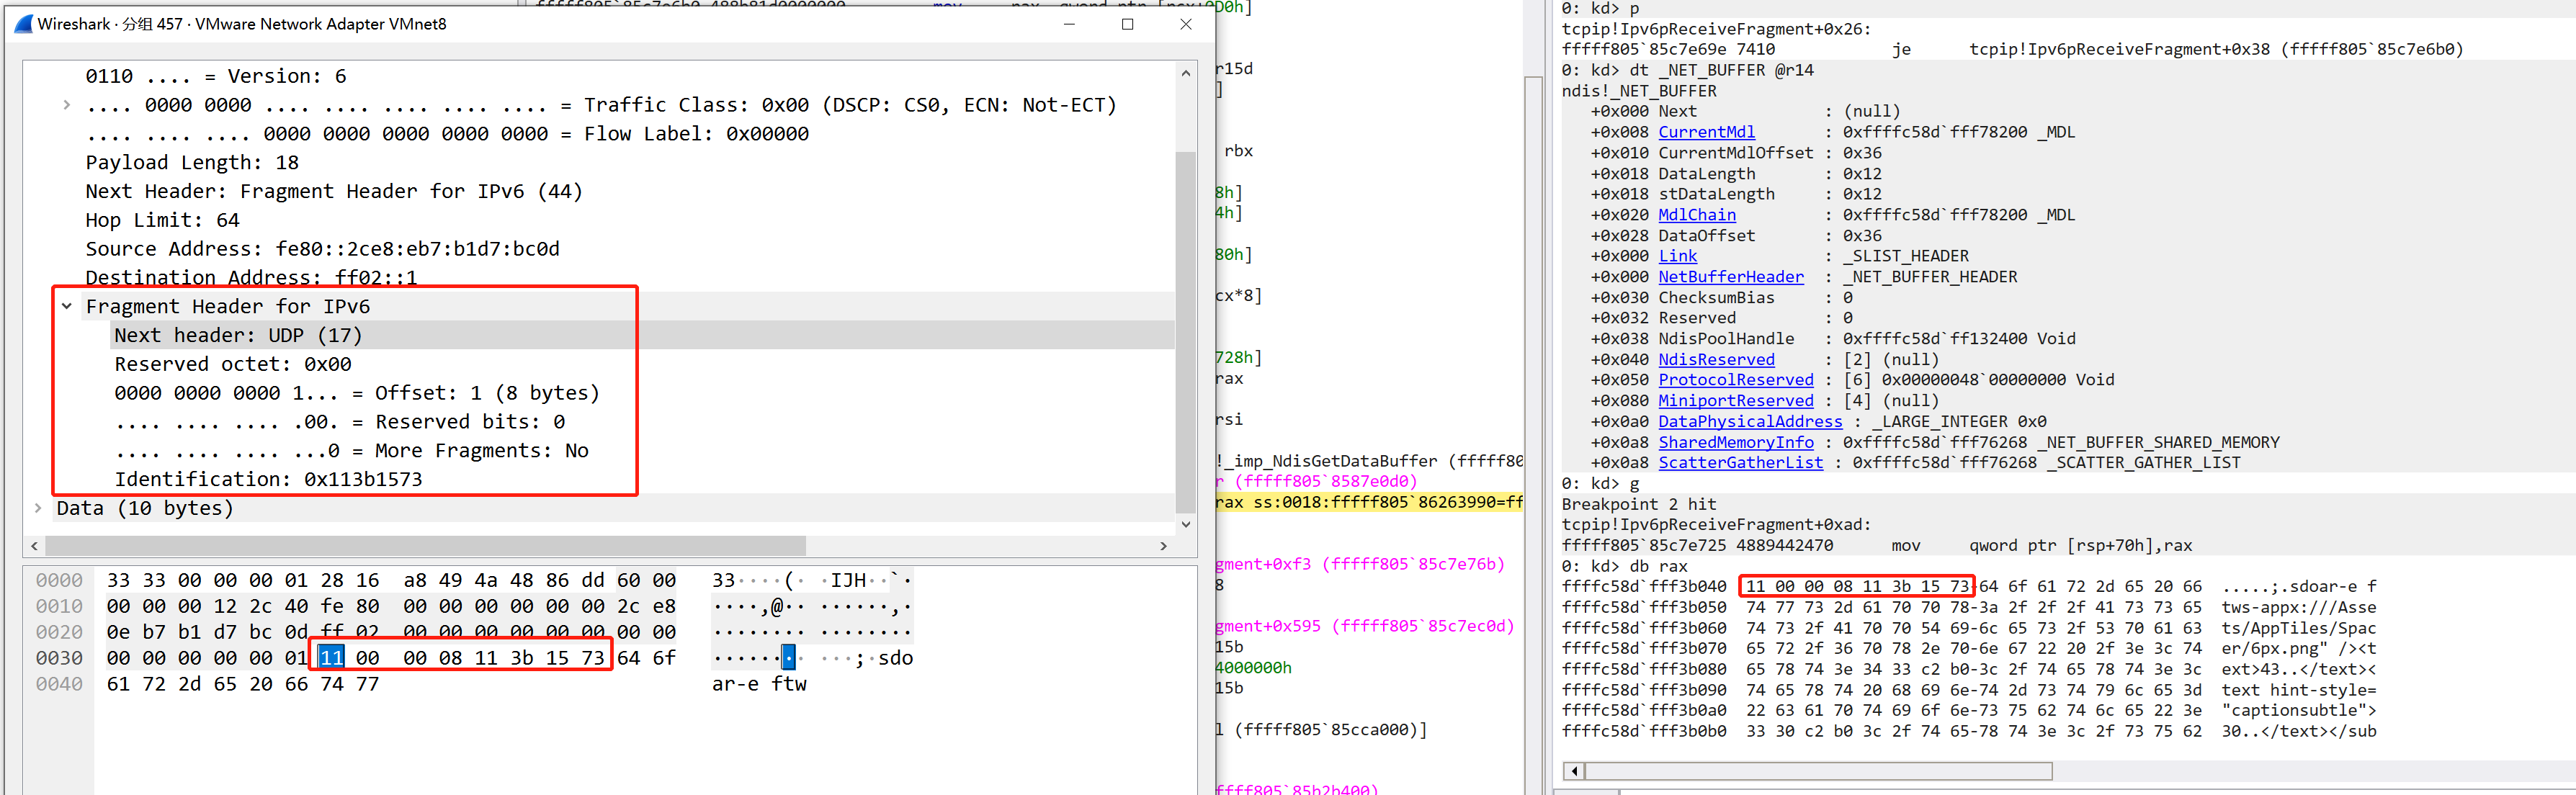The image size is (2576, 795).
Task: Select Reserved octet: 0x00 row
Action: click(601, 364)
